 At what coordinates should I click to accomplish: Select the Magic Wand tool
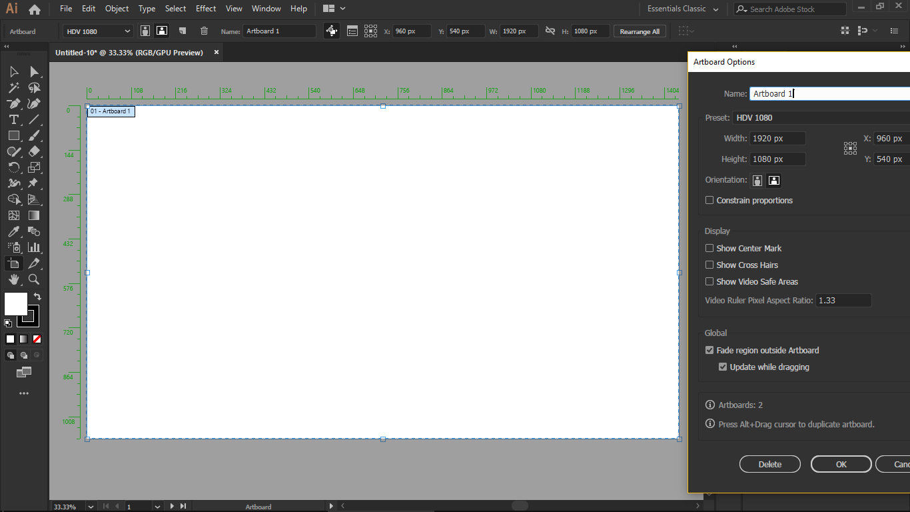tap(14, 87)
